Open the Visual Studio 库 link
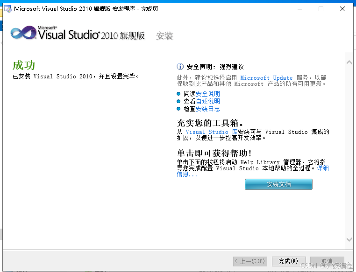The width and height of the screenshot is (356, 272). 211,132
